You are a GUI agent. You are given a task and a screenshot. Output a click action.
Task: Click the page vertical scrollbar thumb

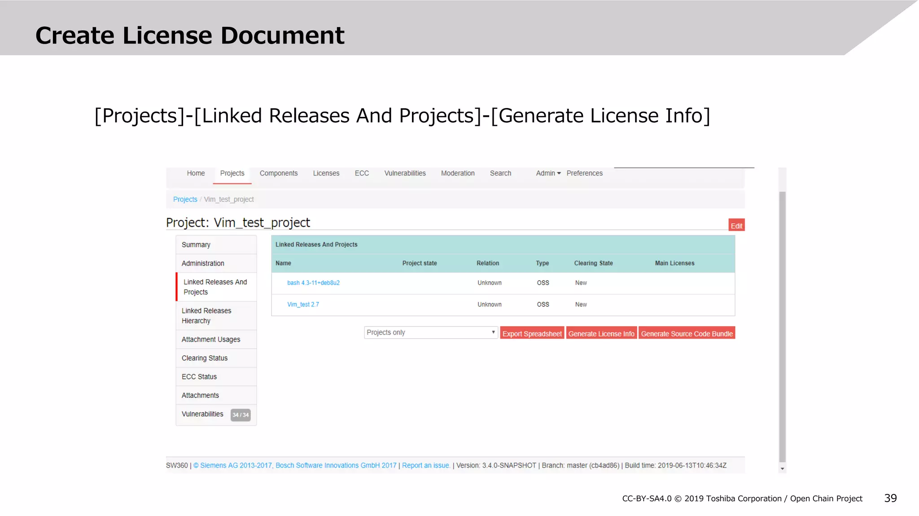[x=782, y=327]
